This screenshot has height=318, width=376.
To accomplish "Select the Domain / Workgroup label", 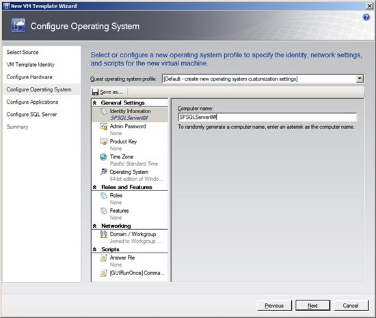I will [133, 234].
